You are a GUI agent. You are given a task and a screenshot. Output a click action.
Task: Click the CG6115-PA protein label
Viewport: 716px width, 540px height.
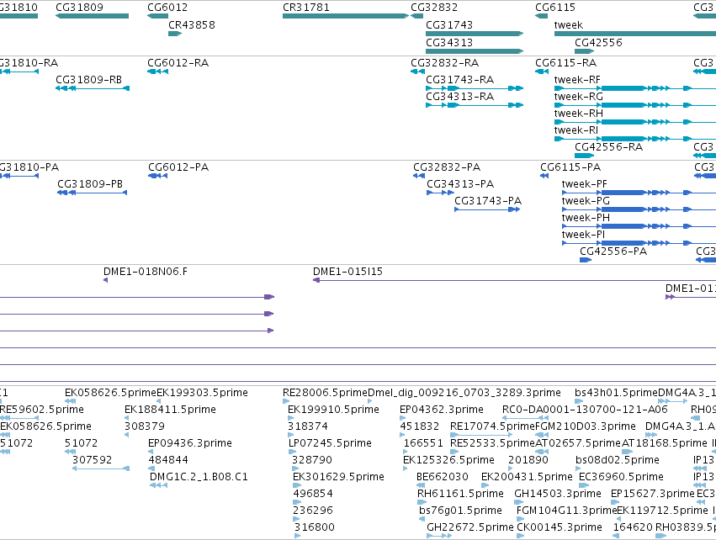coord(570,167)
